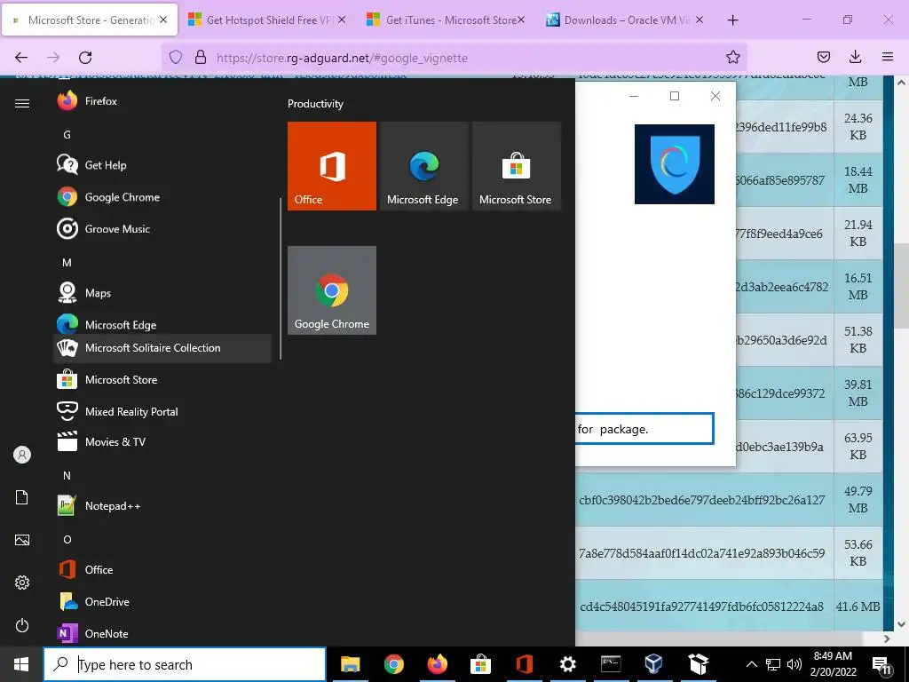Open Microsoft Edge in the app list
The image size is (909, 682).
(x=162, y=323)
